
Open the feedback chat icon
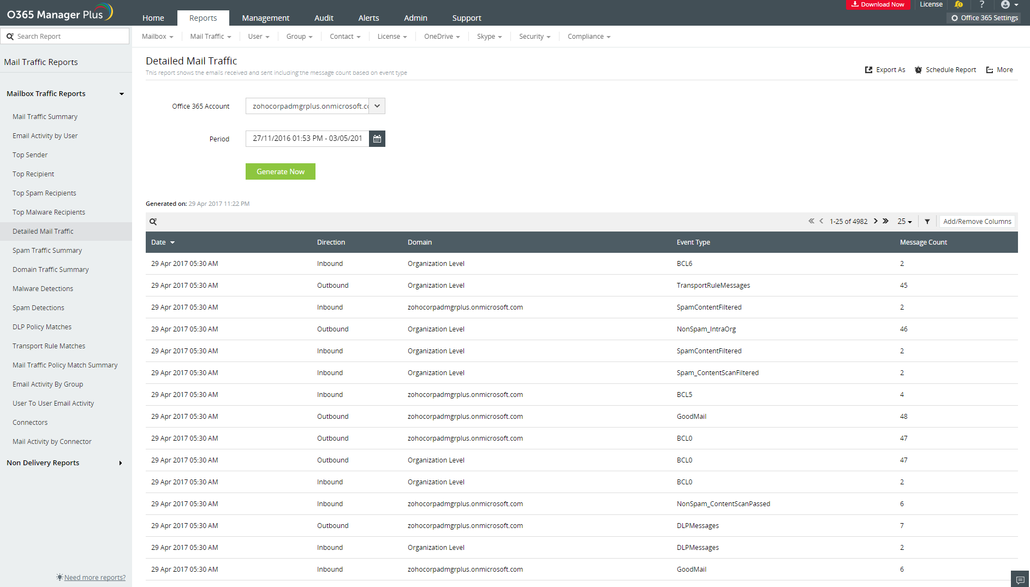[x=1020, y=579]
